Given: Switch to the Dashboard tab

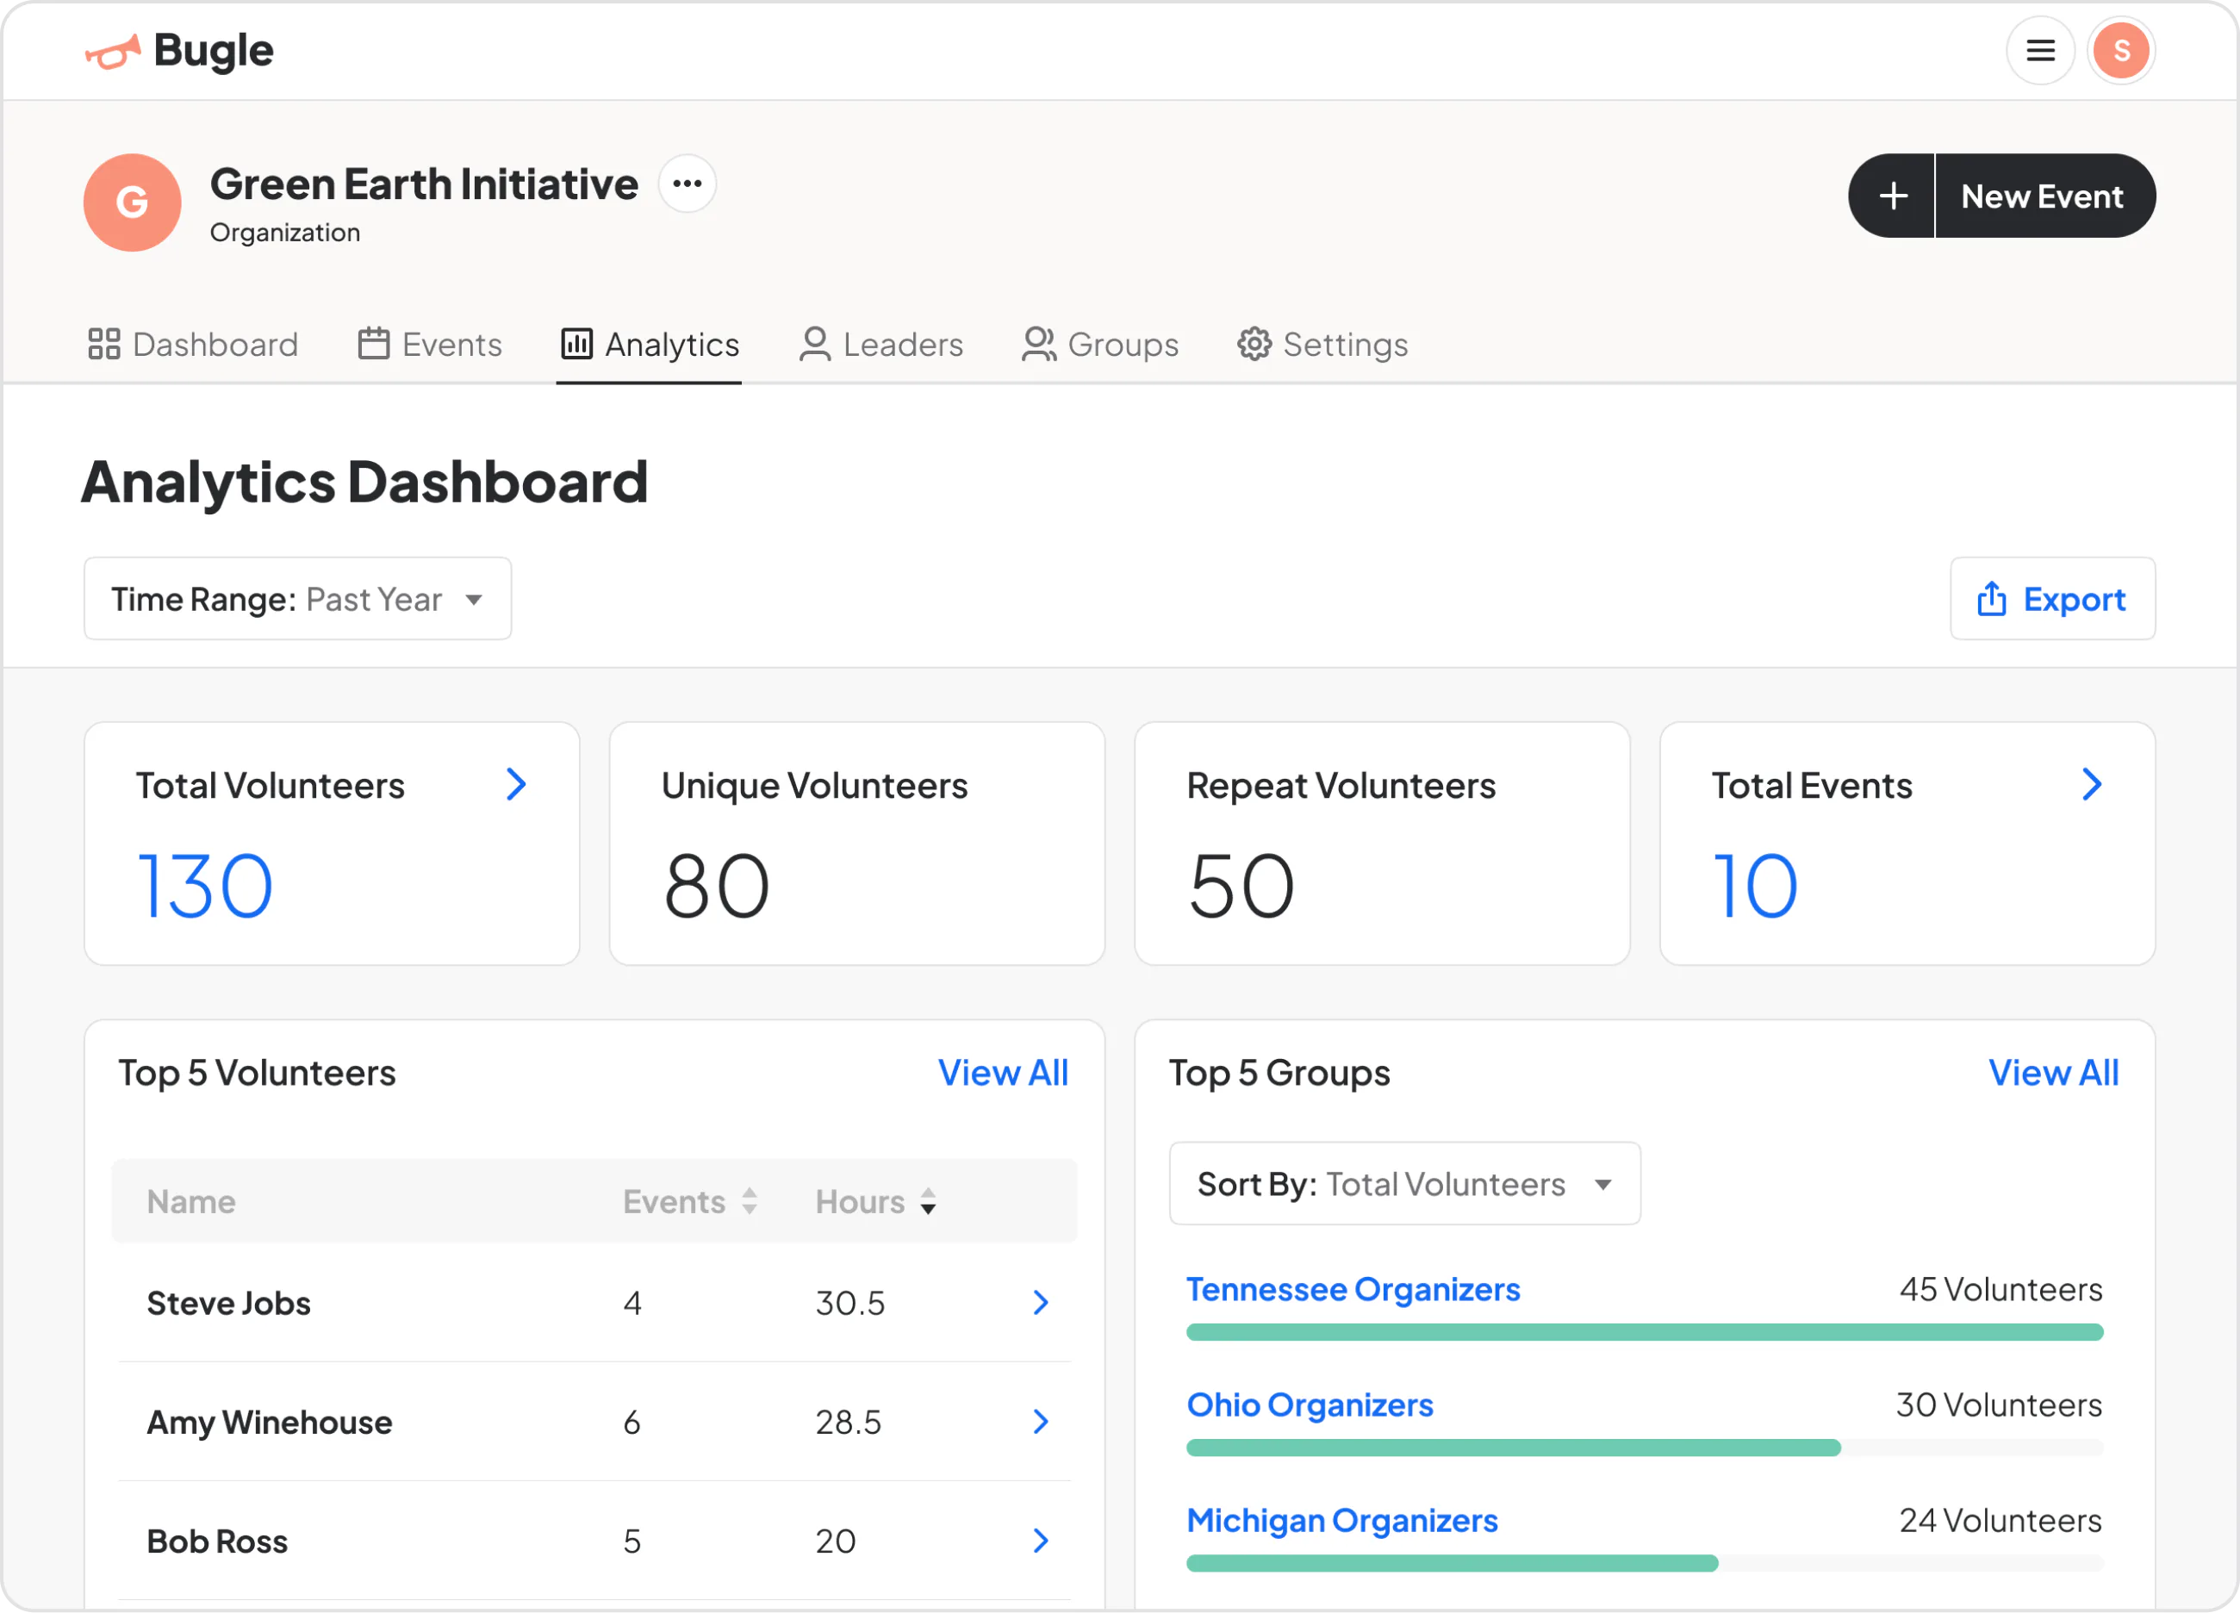Looking at the screenshot, I should [193, 345].
